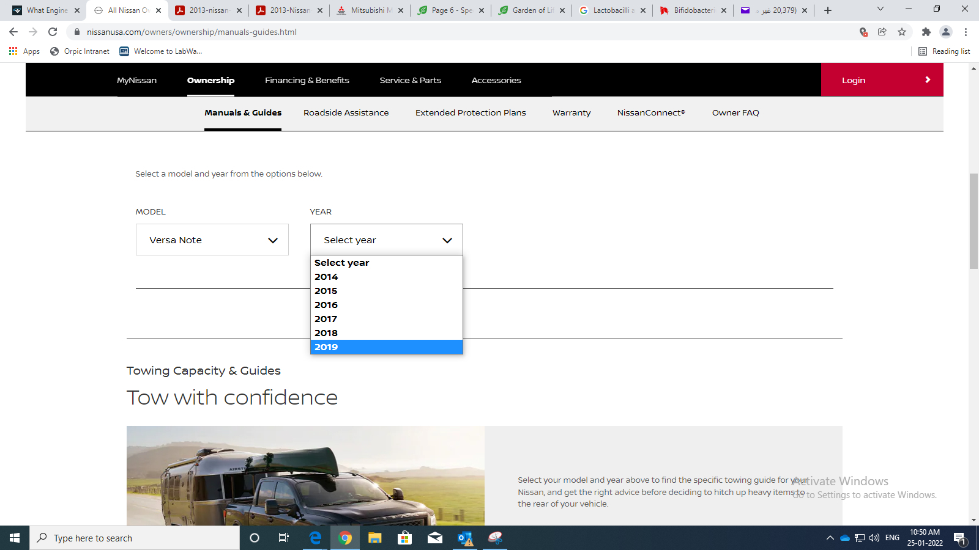Open the Chrome three-dot menu
This screenshot has width=979, height=550.
coord(966,32)
